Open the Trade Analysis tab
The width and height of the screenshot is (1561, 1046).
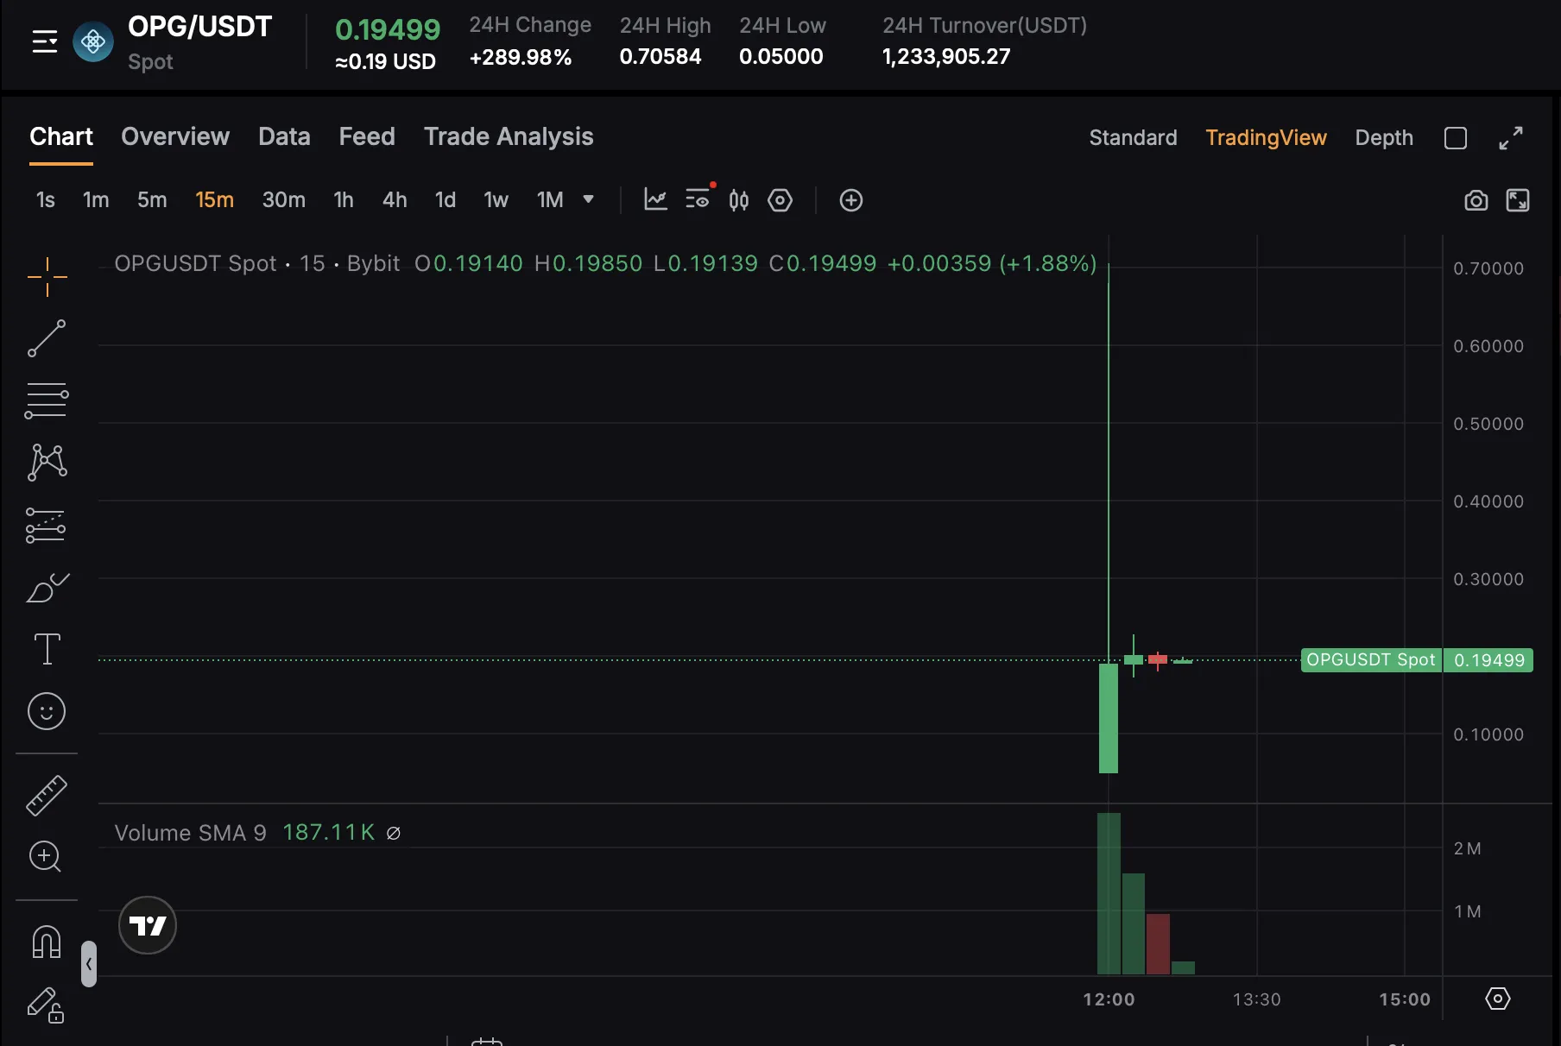(509, 136)
